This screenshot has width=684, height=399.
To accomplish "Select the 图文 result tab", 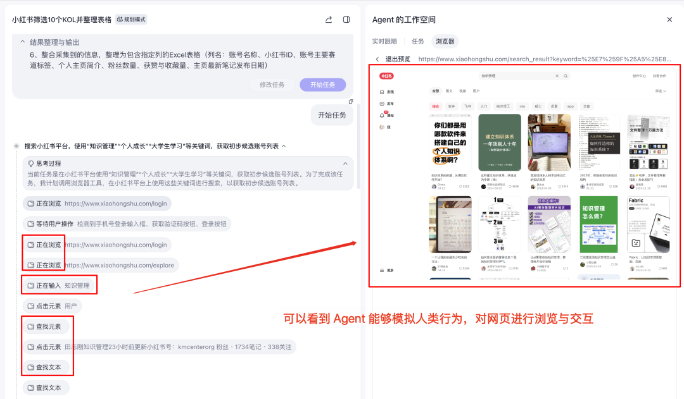I will point(449,91).
